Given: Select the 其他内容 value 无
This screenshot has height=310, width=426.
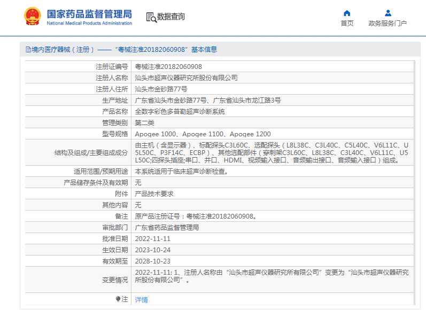Looking at the screenshot, I should coord(138,205).
